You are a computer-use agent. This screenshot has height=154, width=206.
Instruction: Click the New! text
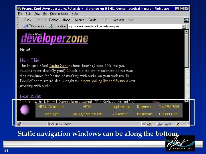pos(25,50)
